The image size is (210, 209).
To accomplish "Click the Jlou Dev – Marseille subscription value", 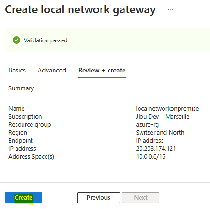I will (163, 116).
